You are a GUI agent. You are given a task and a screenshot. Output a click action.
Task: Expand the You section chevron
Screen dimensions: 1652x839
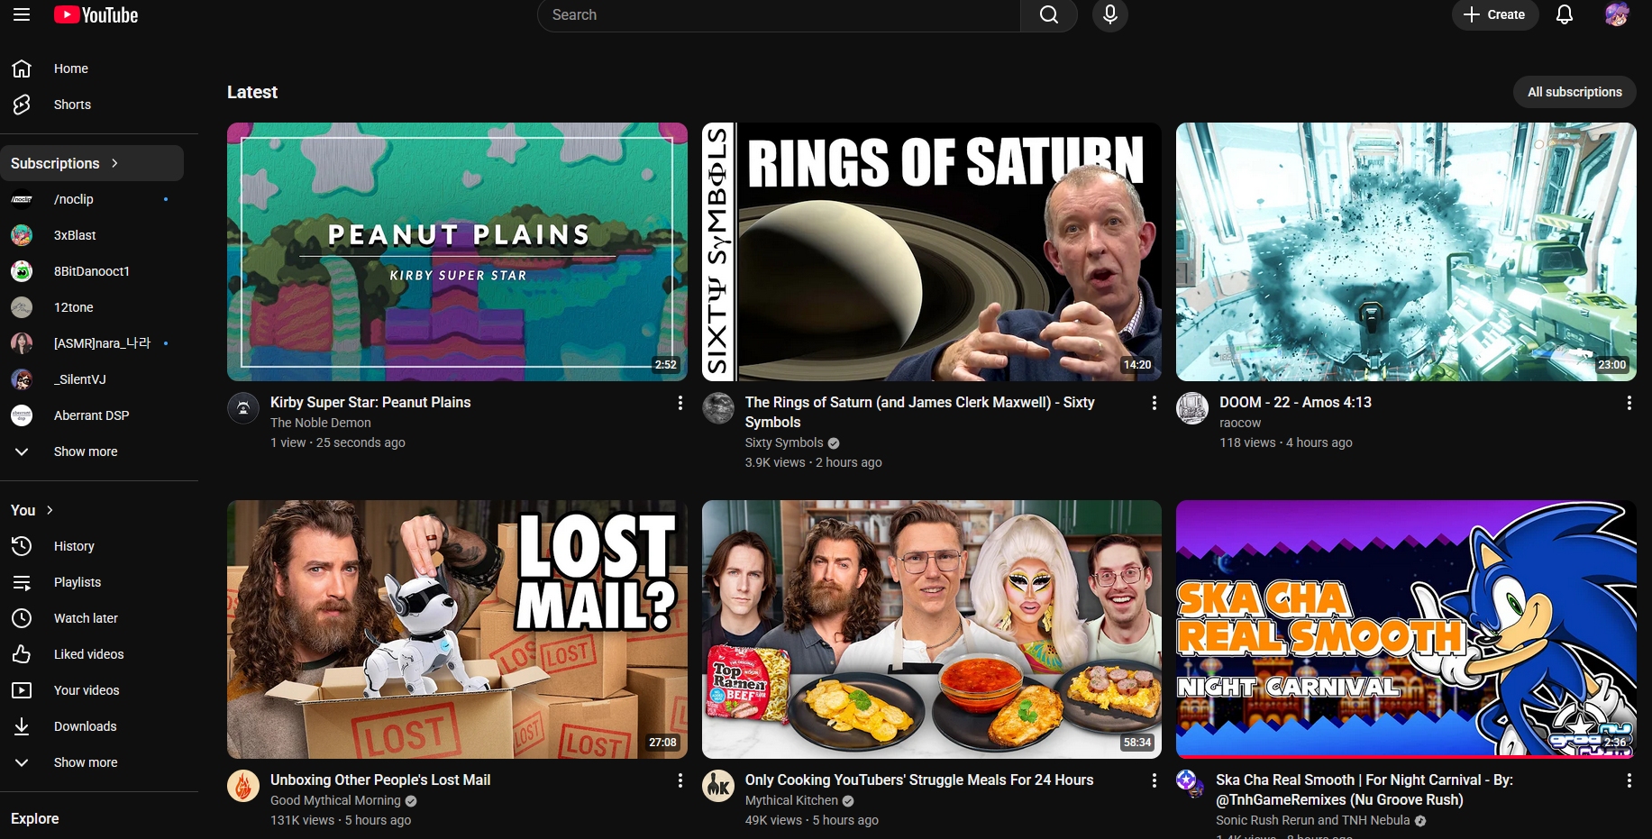click(x=50, y=510)
